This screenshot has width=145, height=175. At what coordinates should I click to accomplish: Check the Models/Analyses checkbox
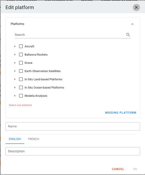pos(21,96)
